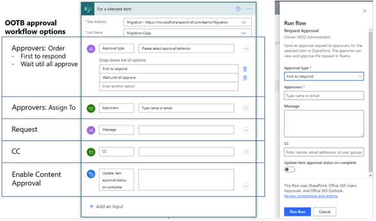
Task: Open the trigger card ellipsis menu
Action: click(249, 9)
